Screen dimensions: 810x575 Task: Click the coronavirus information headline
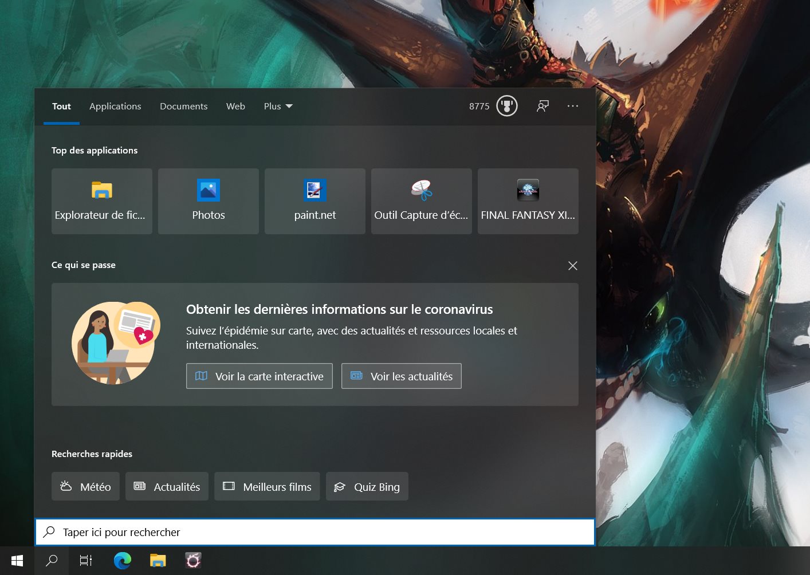point(340,309)
